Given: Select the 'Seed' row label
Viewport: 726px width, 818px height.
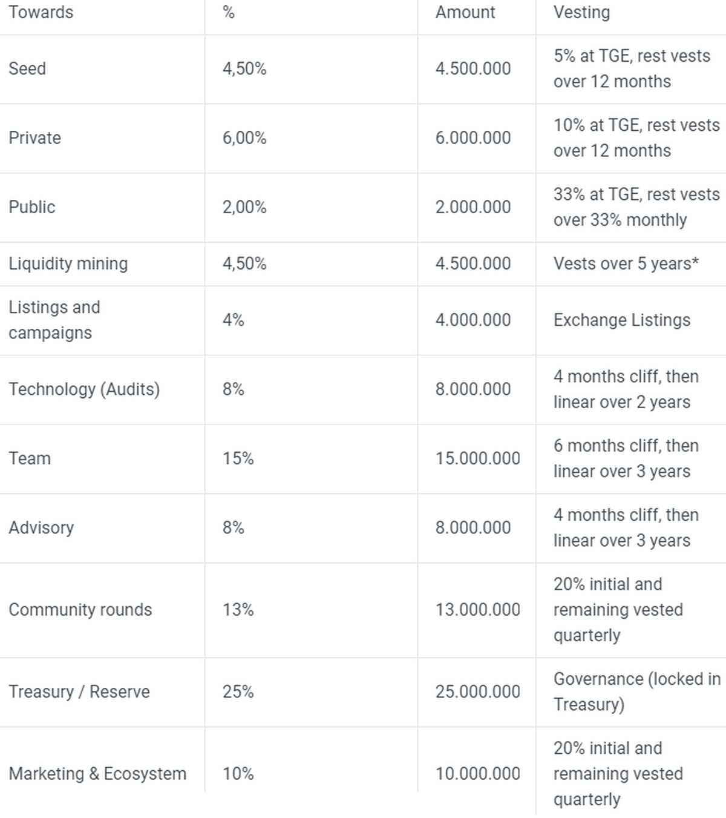Looking at the screenshot, I should point(27,68).
